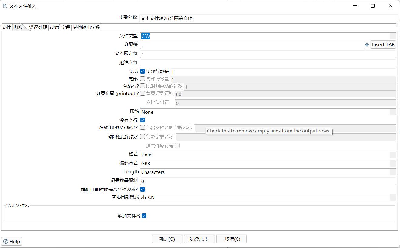Click the 逃逸字符 input field

(268, 63)
